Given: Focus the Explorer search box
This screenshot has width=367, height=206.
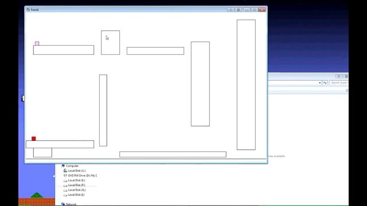Looking at the screenshot, I should click(x=339, y=82).
